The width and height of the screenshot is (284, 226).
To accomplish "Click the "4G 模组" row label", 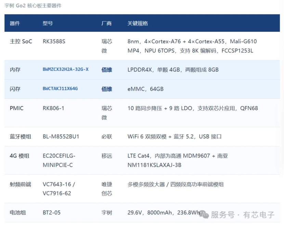I will pos(20,156).
